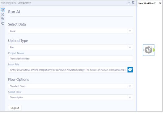The image size is (166, 115).
Task: Open the Navigation target icon in sidebar
Action: pos(3,14)
